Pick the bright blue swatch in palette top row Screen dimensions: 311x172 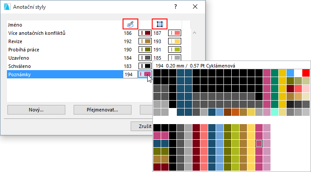[291, 73]
